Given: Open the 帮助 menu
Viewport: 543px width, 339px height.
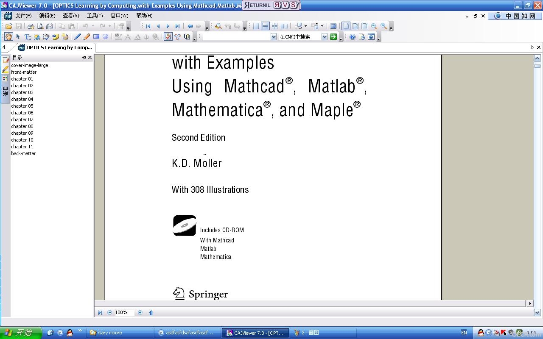Looking at the screenshot, I should point(144,16).
